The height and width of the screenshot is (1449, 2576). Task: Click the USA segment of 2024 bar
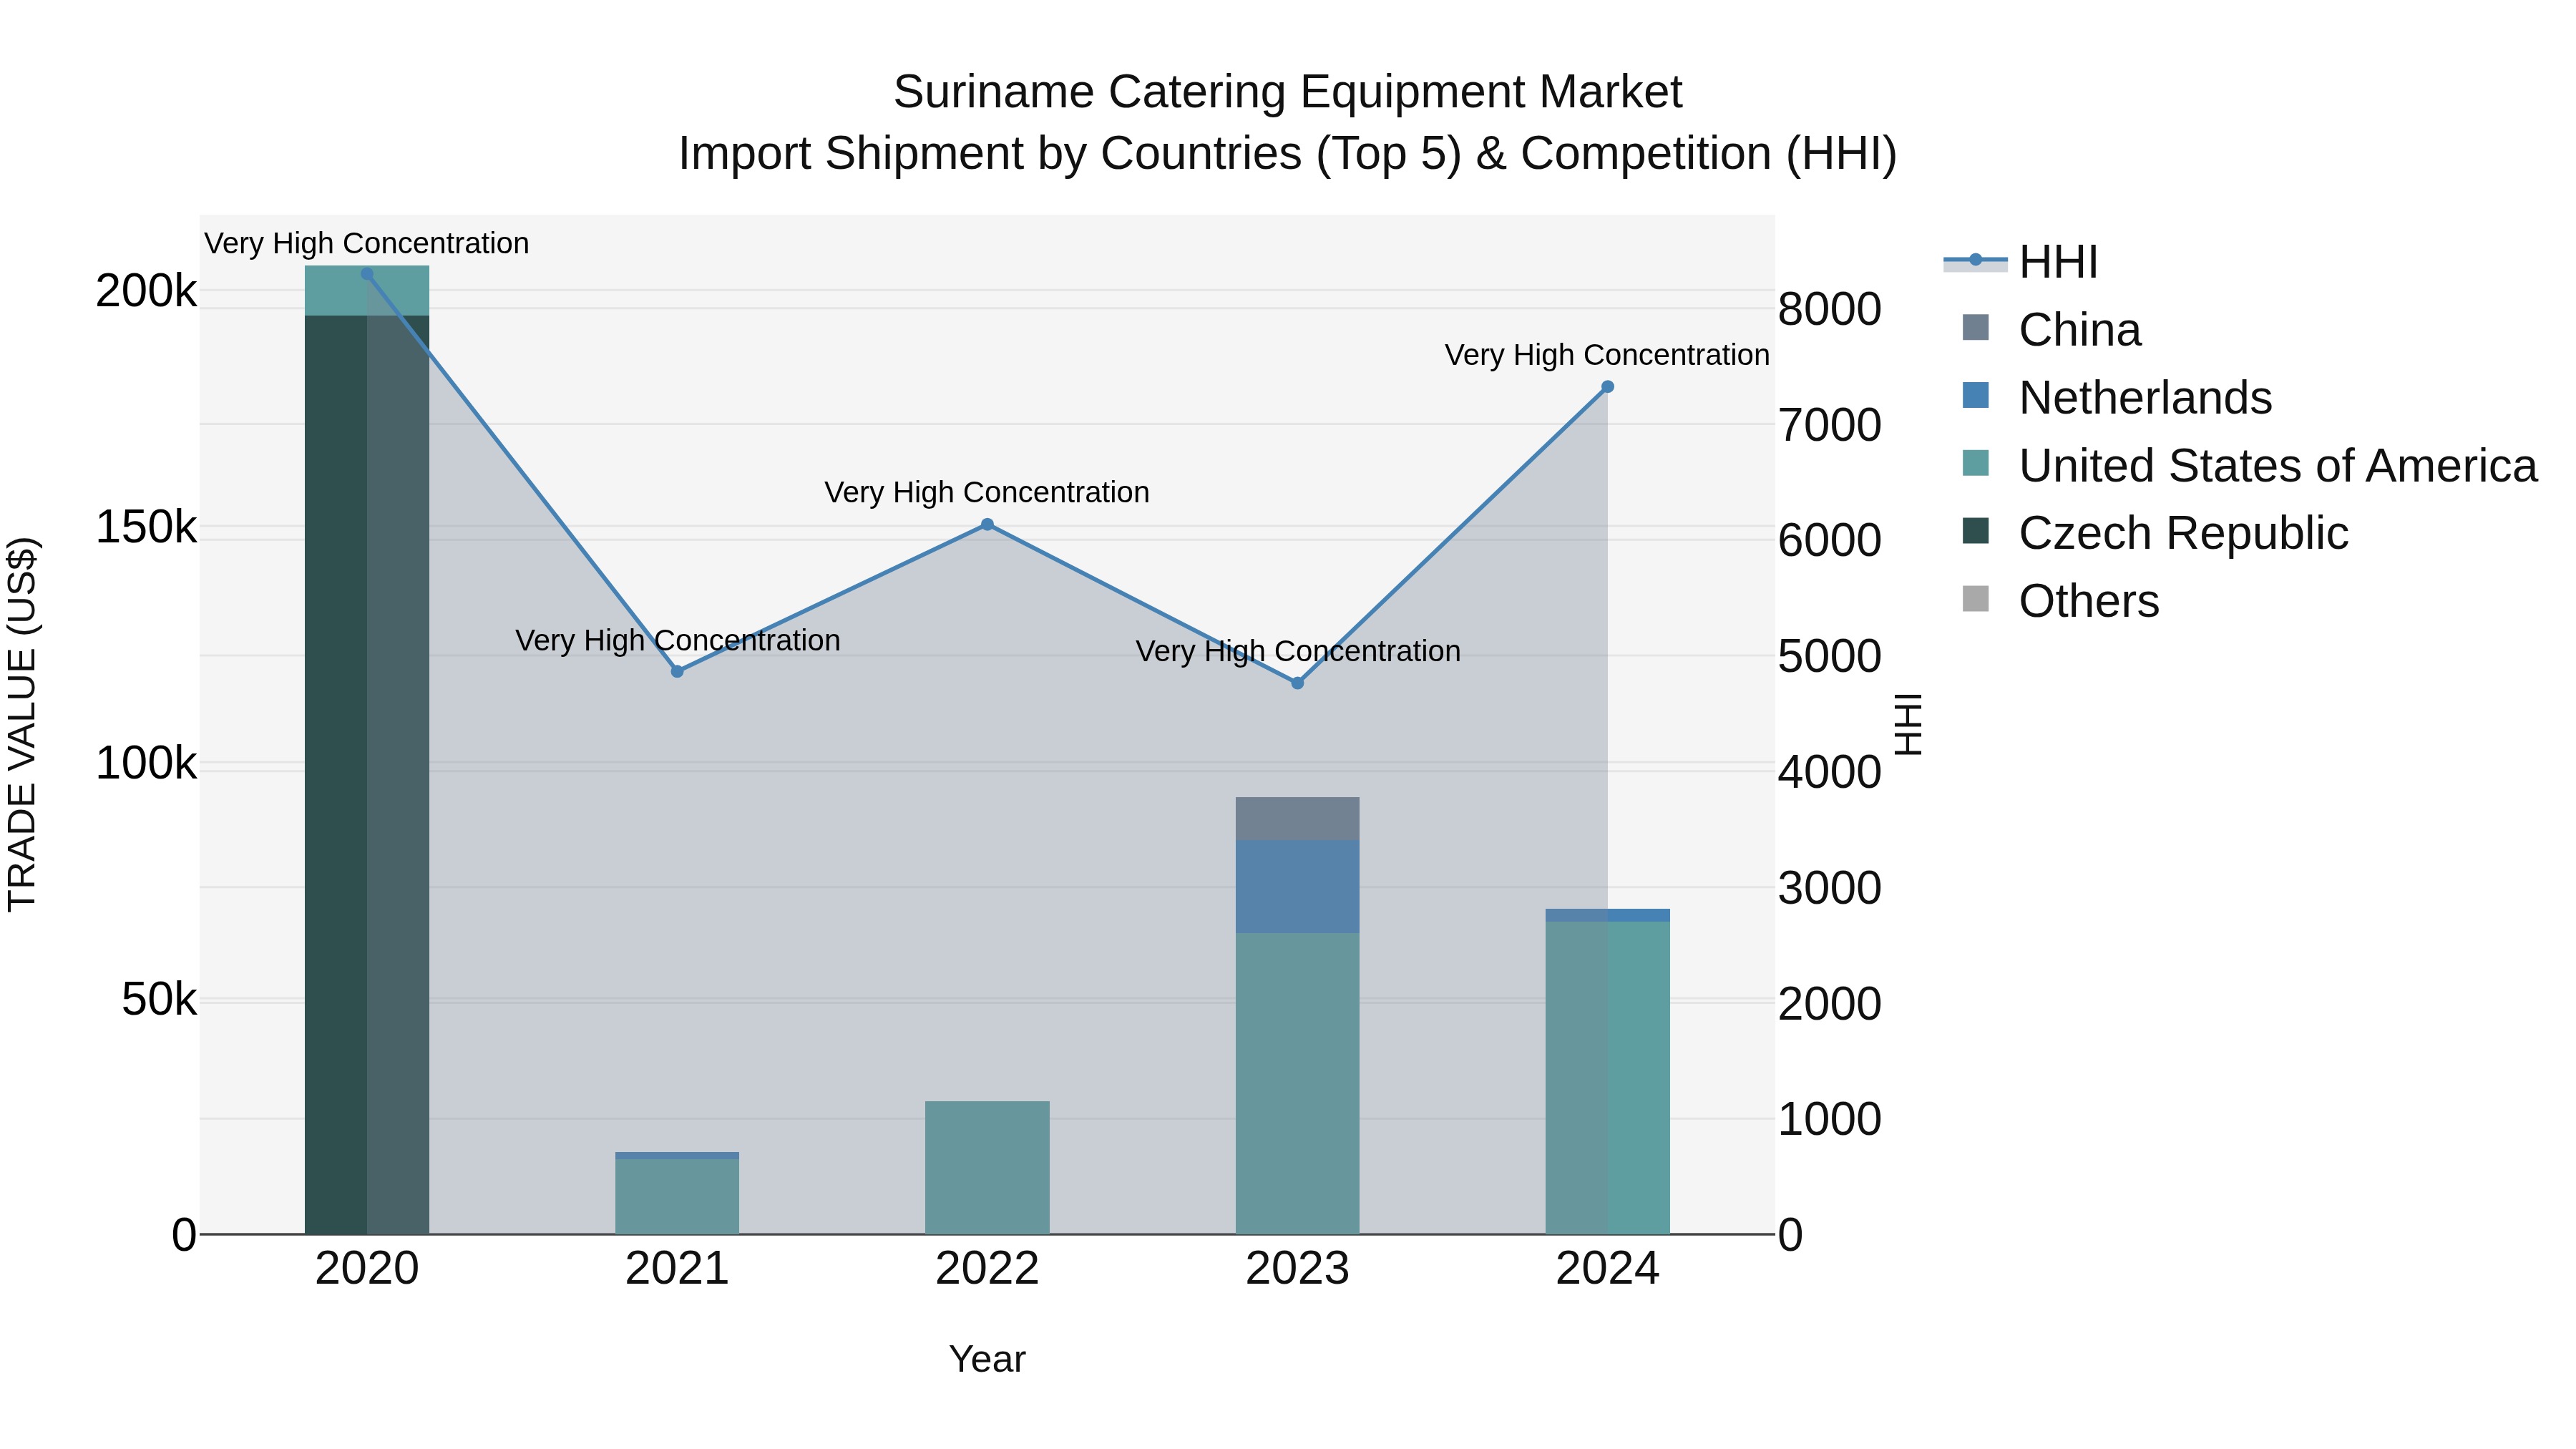1608,1078
